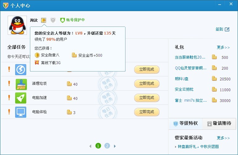
Task: Click the coin icon beside 500
Action: click(214, 57)
